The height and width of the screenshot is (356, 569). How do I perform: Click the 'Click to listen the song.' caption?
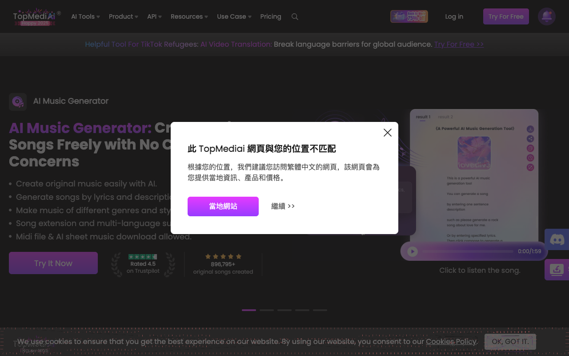[480, 270]
